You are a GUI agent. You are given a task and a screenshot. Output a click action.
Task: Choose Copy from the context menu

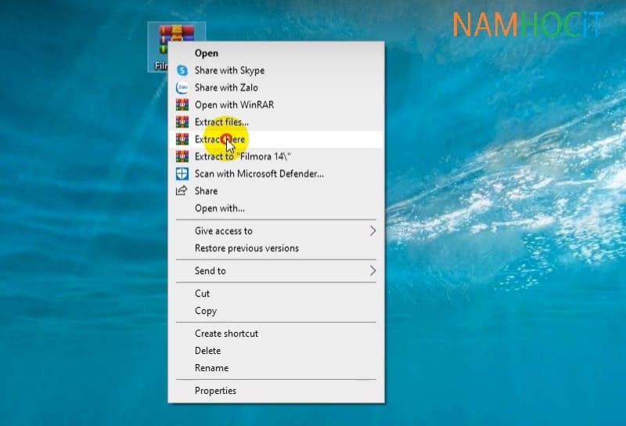(x=276, y=311)
